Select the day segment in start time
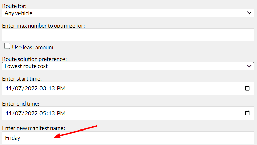The width and height of the screenshot is (257, 145). click(17, 89)
